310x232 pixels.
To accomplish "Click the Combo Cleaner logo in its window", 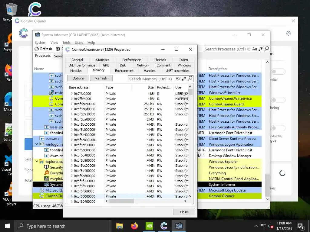I will click(x=24, y=33).
